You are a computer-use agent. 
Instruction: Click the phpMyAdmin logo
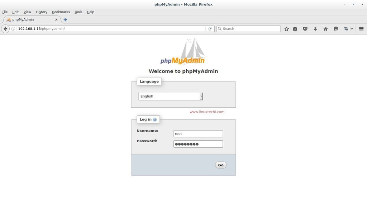(182, 52)
